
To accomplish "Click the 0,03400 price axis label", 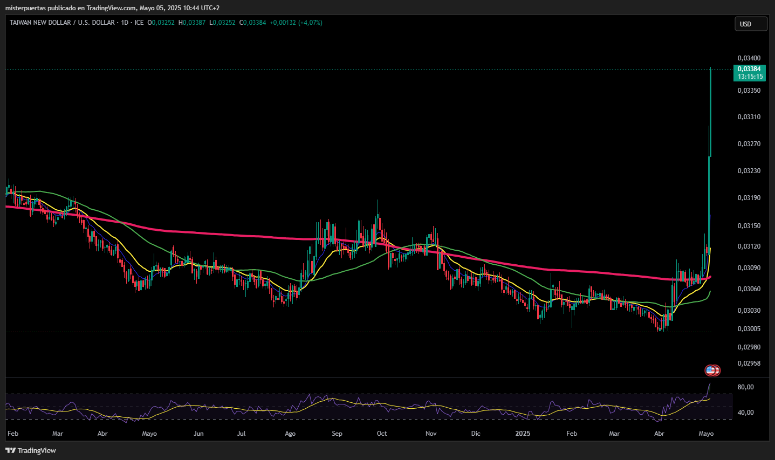I will [x=749, y=58].
